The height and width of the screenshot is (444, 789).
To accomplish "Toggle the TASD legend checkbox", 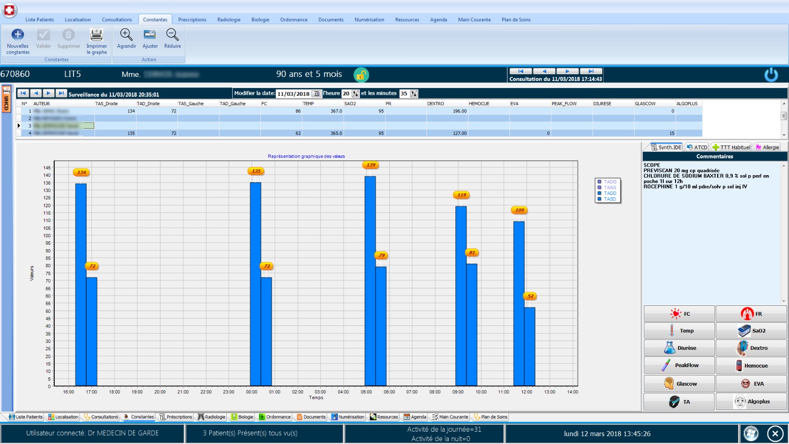I will coord(600,199).
